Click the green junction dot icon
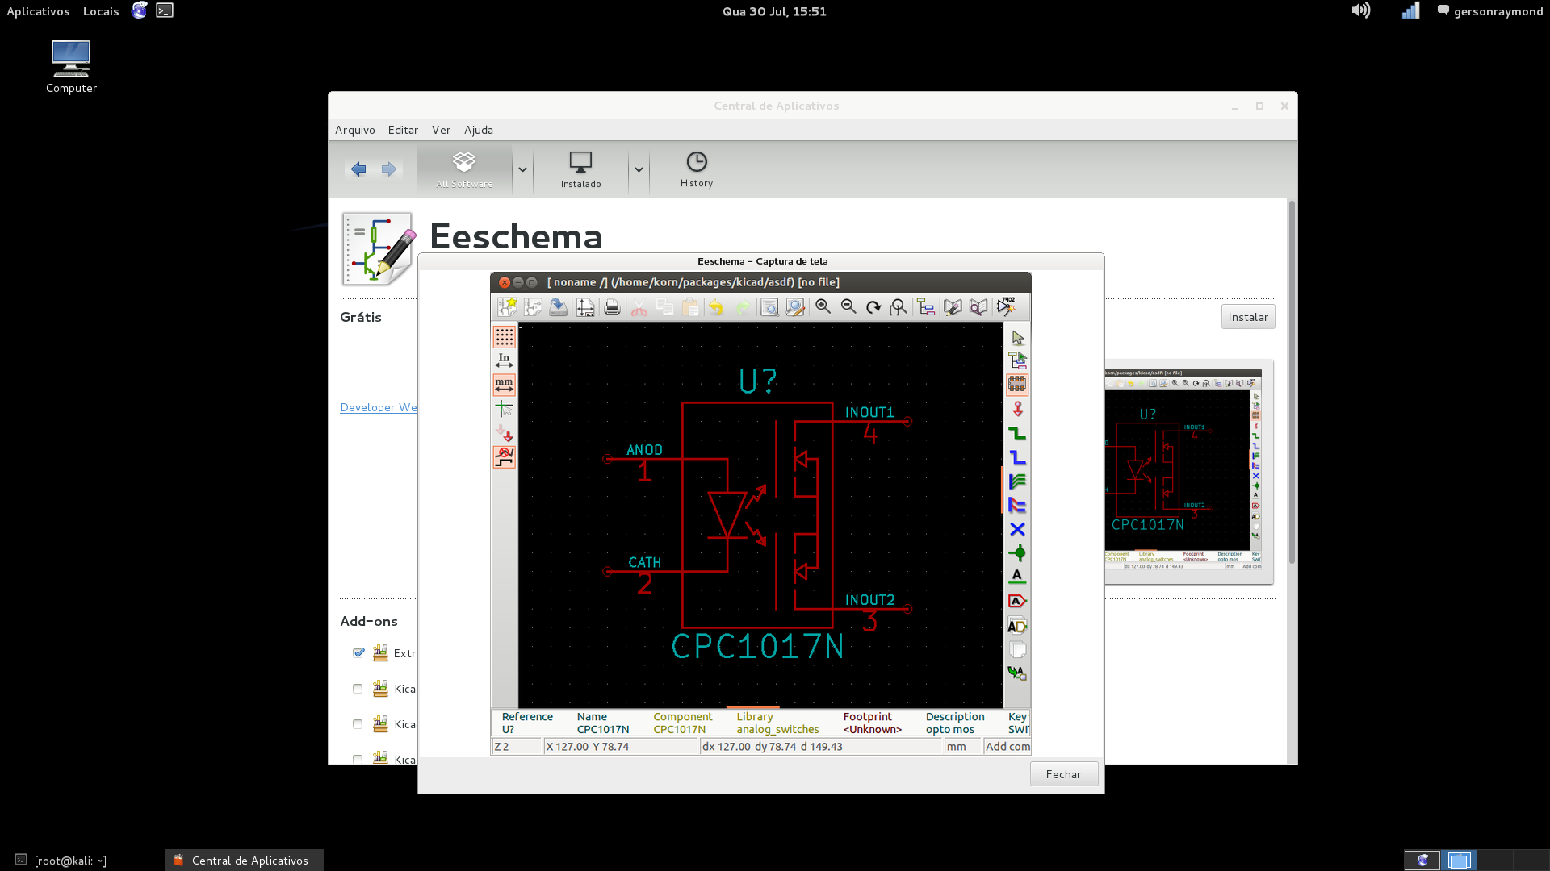The image size is (1550, 871). (x=1017, y=553)
